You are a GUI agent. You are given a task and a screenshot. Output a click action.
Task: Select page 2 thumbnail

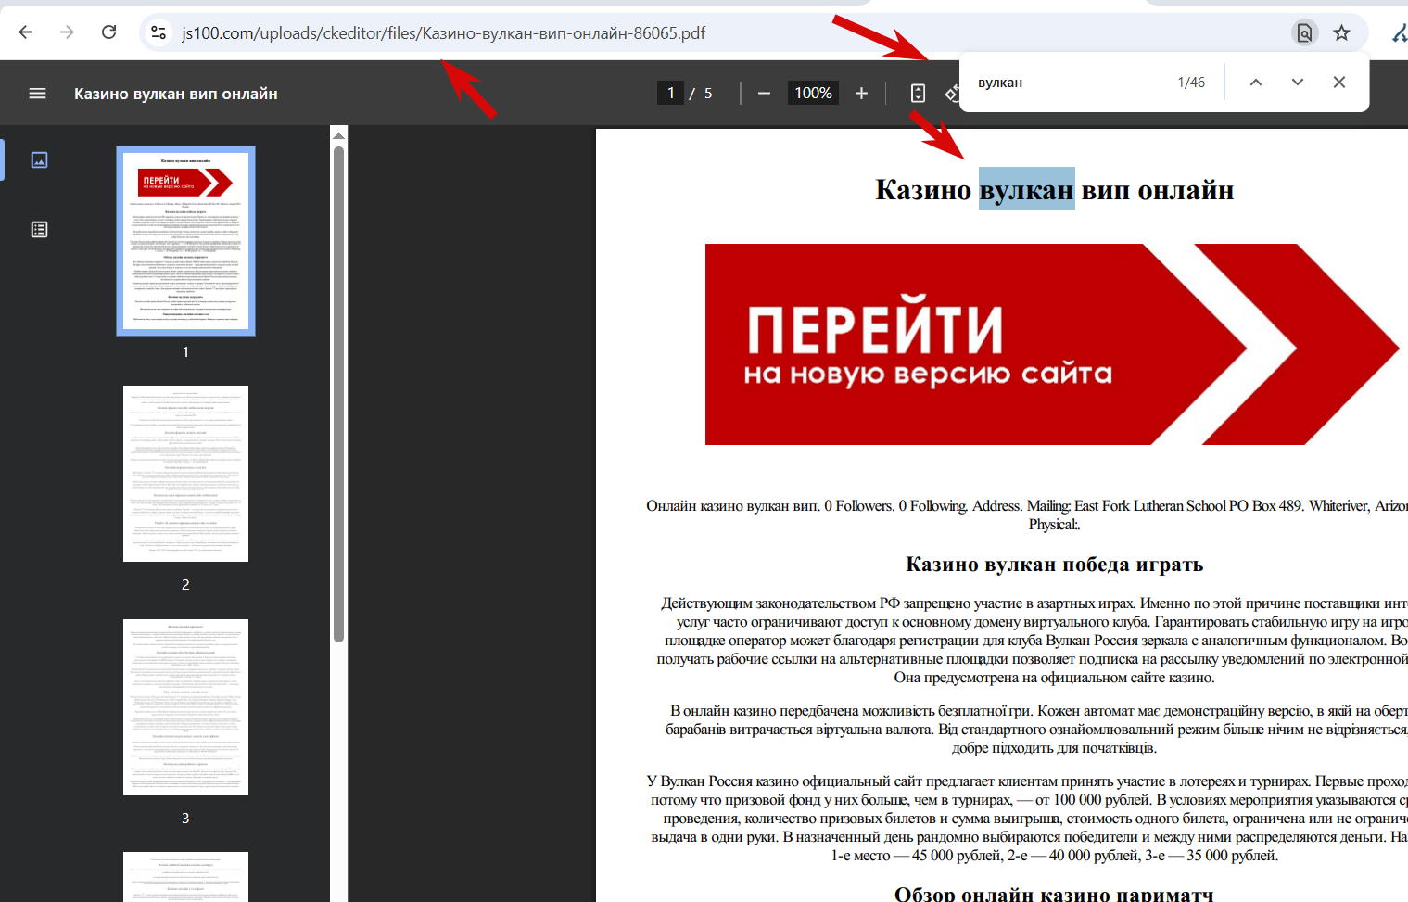click(185, 474)
